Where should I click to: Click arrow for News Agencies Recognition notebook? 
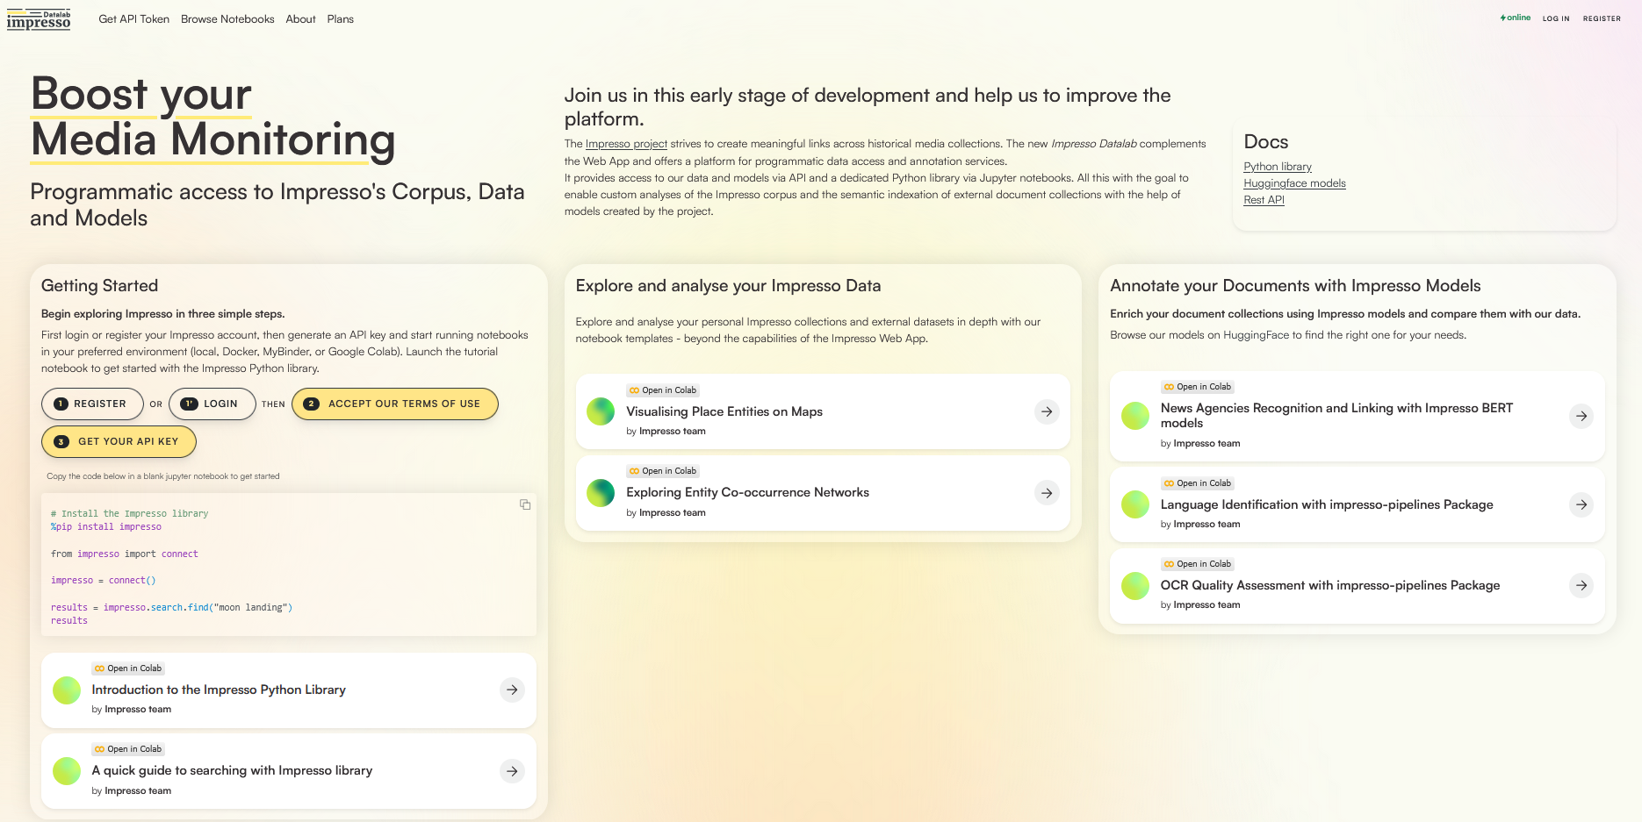[1581, 416]
